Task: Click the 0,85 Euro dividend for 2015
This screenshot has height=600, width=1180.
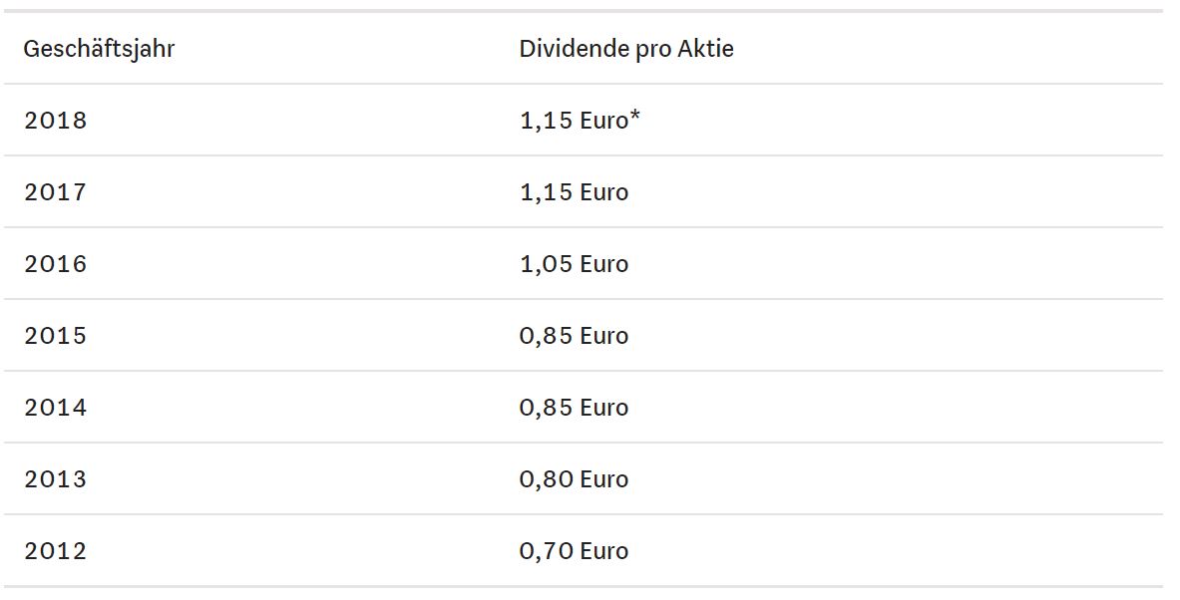Action: tap(574, 336)
